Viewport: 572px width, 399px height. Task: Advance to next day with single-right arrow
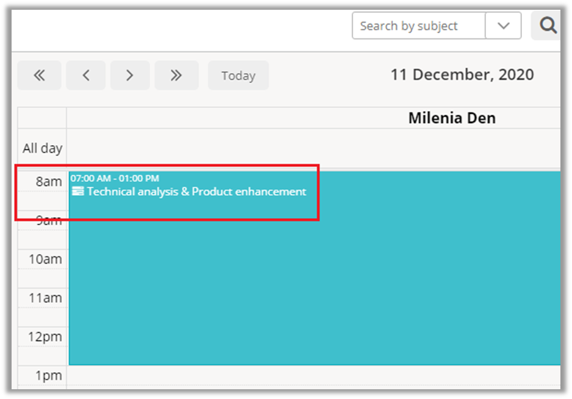(129, 75)
